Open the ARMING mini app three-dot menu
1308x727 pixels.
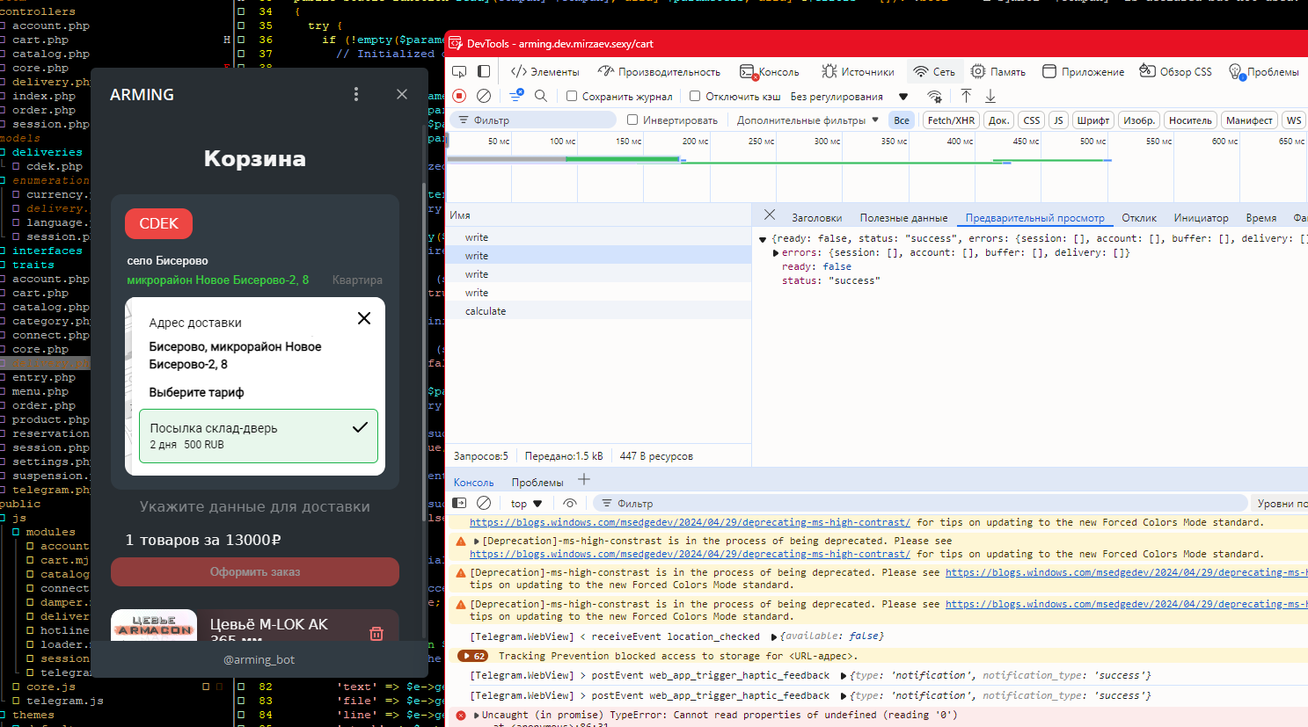pyautogui.click(x=356, y=94)
